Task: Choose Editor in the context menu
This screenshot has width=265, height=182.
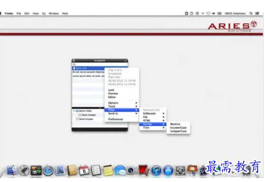Action: (122, 97)
